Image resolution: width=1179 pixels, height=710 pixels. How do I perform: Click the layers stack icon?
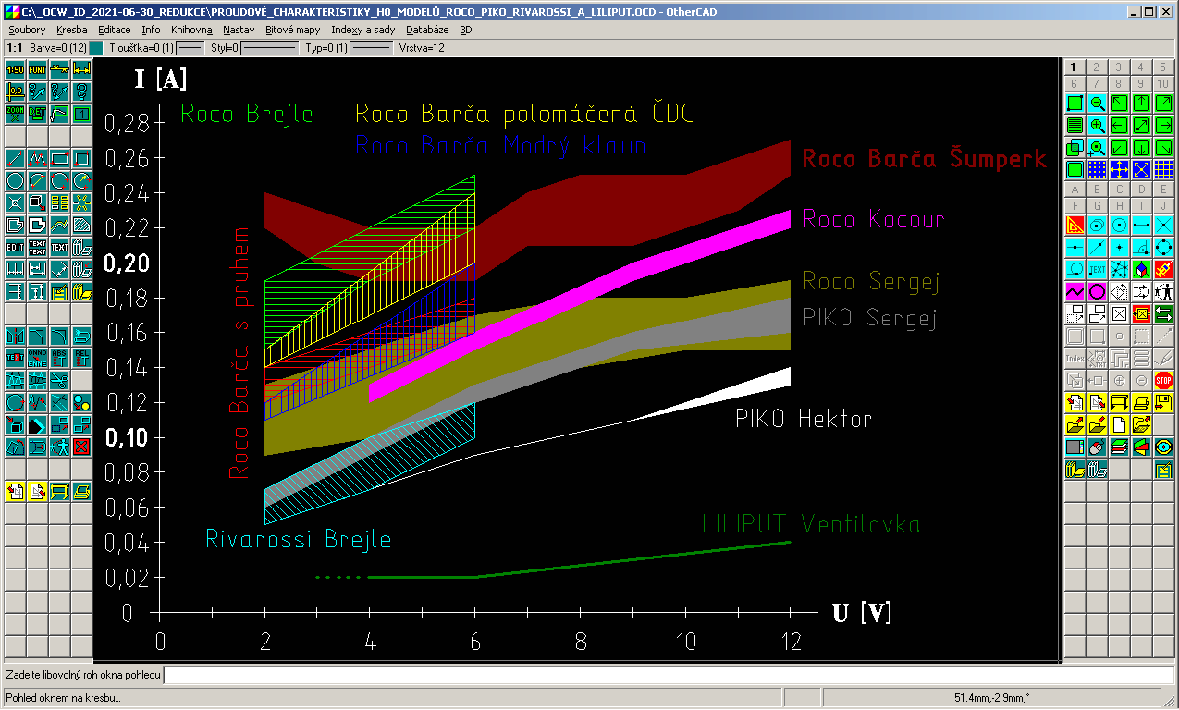pos(1119,447)
